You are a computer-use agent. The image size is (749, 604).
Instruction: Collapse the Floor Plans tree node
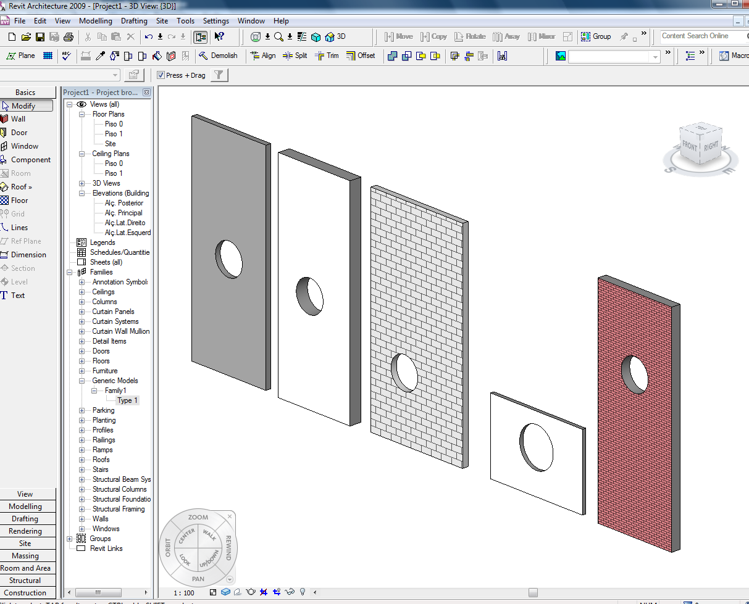pos(82,114)
